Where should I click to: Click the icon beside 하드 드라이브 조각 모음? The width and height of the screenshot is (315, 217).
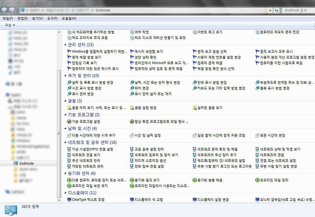[69, 38]
